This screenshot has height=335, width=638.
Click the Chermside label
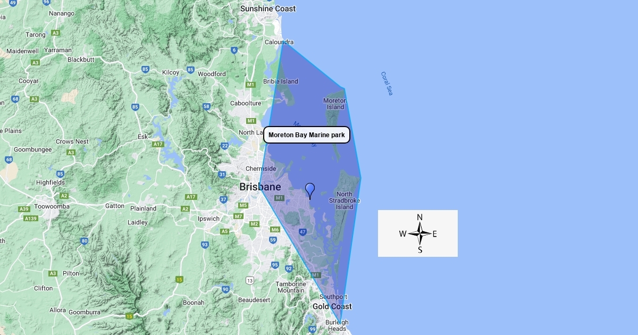click(261, 169)
